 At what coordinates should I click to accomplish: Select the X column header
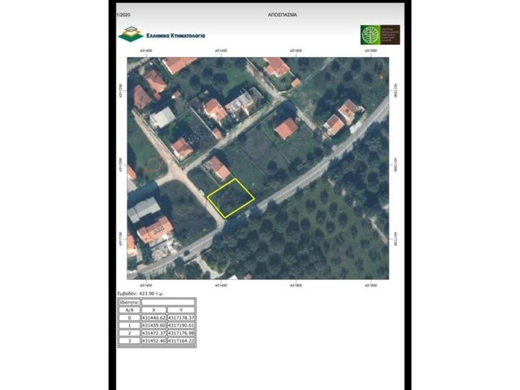(x=153, y=310)
